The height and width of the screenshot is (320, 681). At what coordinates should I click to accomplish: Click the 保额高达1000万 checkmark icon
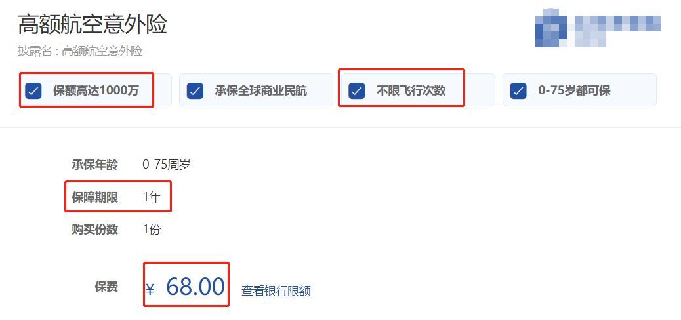(33, 90)
